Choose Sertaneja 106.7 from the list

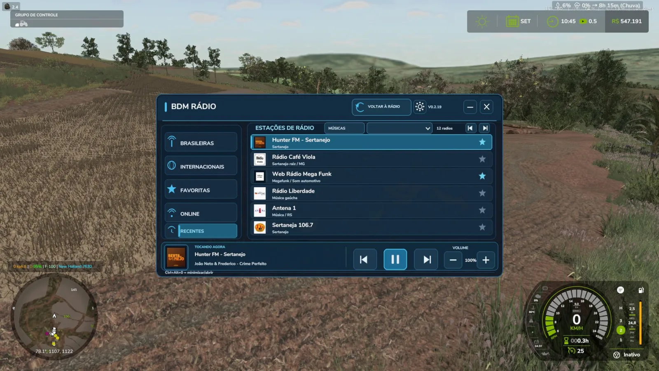tap(371, 228)
